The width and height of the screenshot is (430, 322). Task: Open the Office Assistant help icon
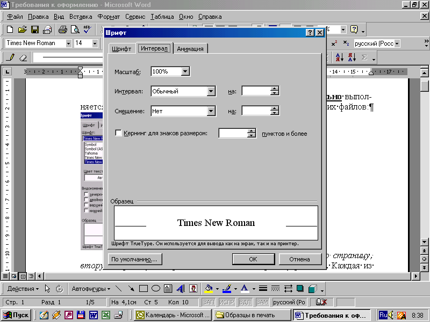pyautogui.click(x=354, y=30)
